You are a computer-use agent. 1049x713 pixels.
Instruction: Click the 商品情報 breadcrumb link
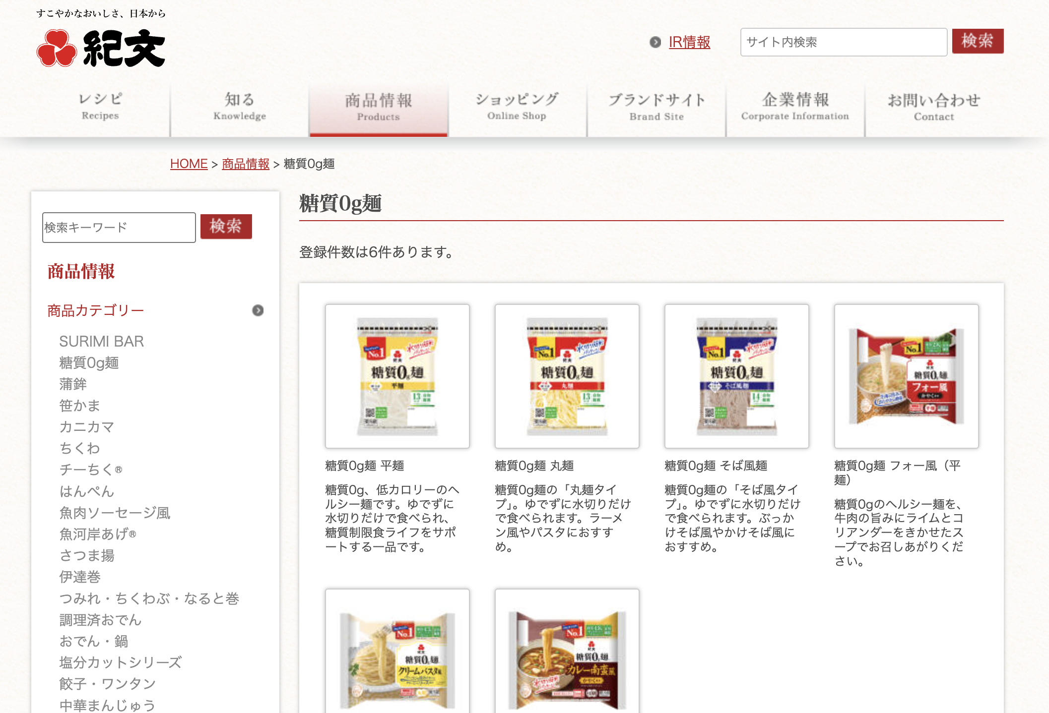(246, 164)
